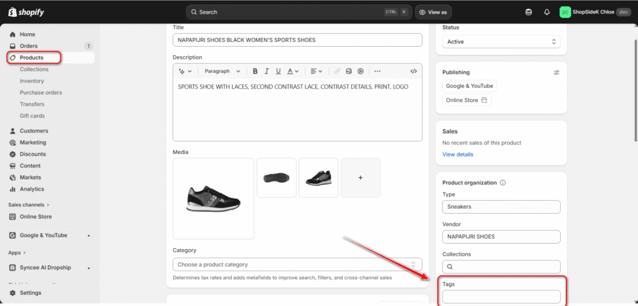Click the View as button

tap(434, 12)
